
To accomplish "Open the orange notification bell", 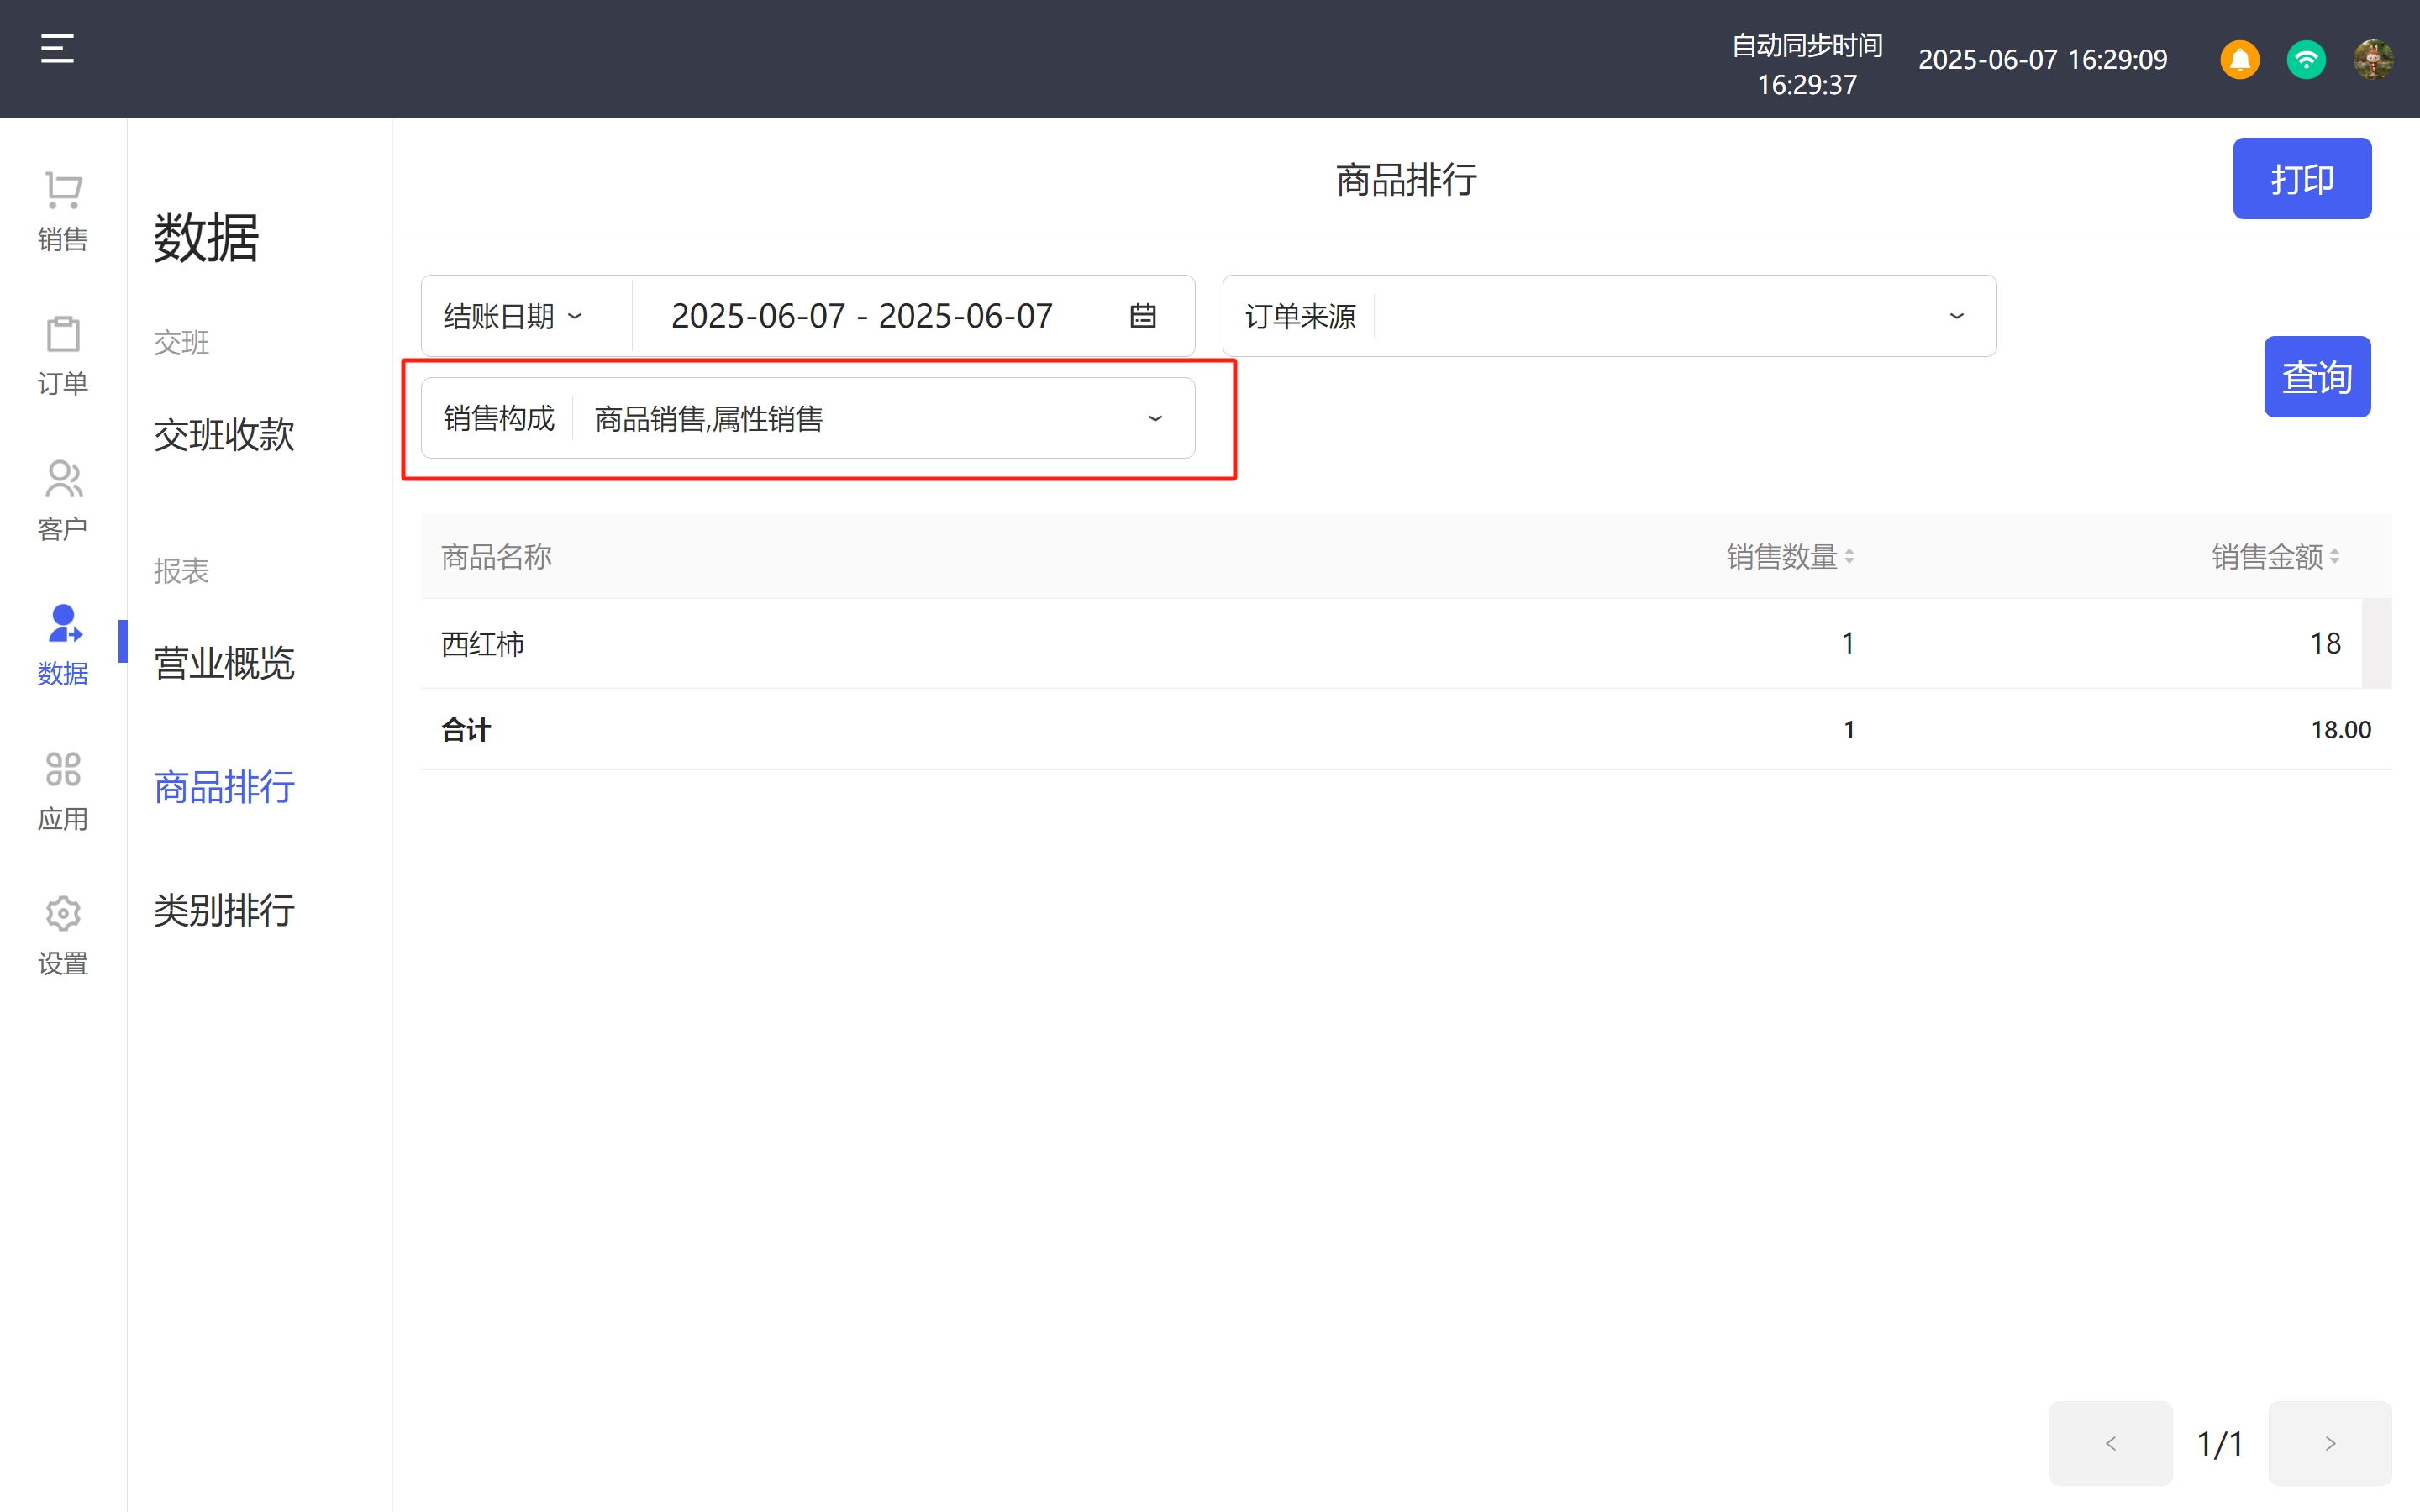I will 2240,60.
